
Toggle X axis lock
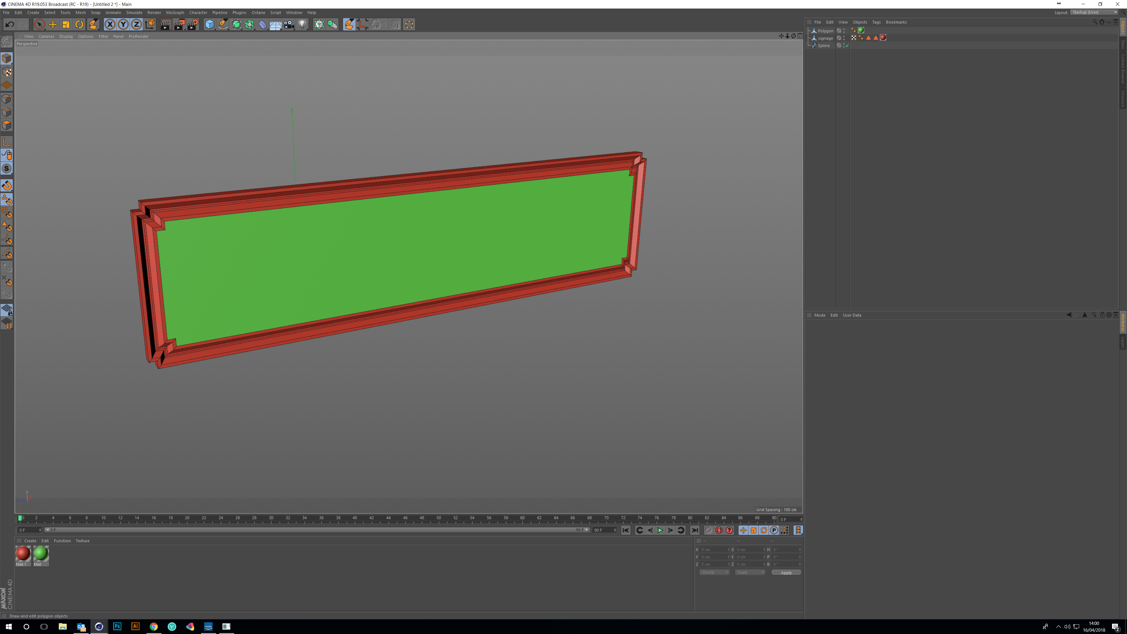(x=110, y=24)
